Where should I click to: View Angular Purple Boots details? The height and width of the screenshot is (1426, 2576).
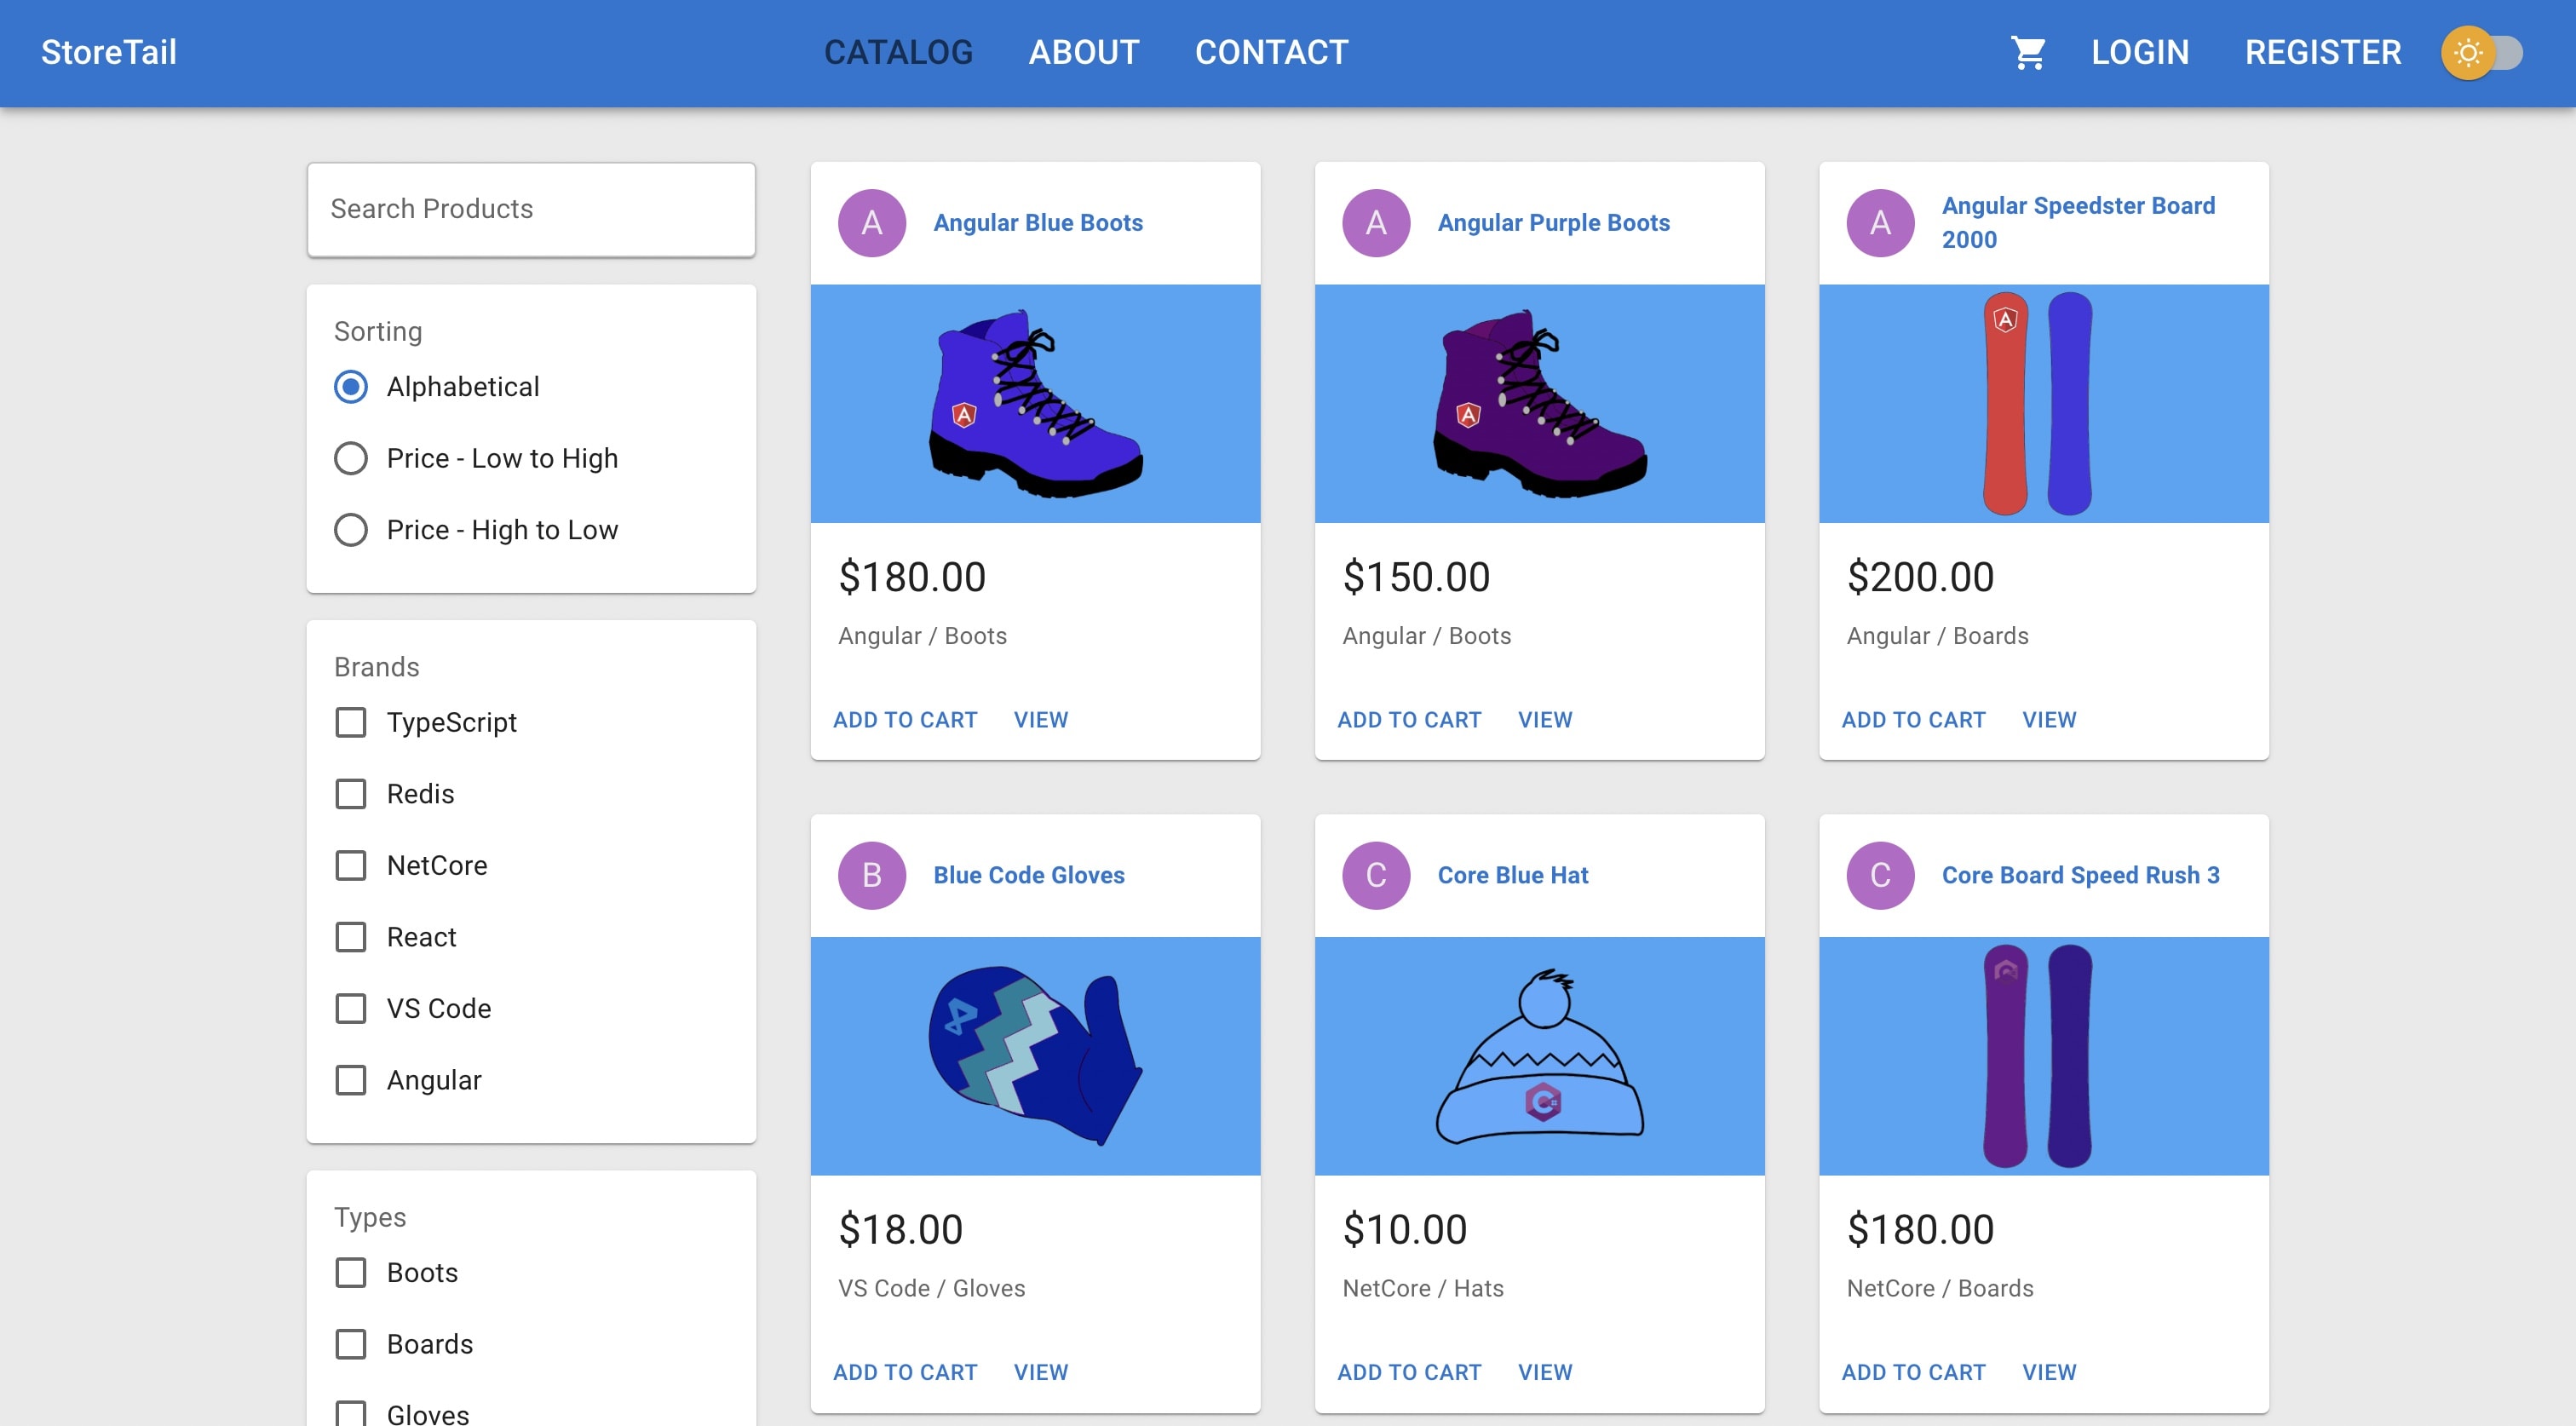coord(1545,719)
